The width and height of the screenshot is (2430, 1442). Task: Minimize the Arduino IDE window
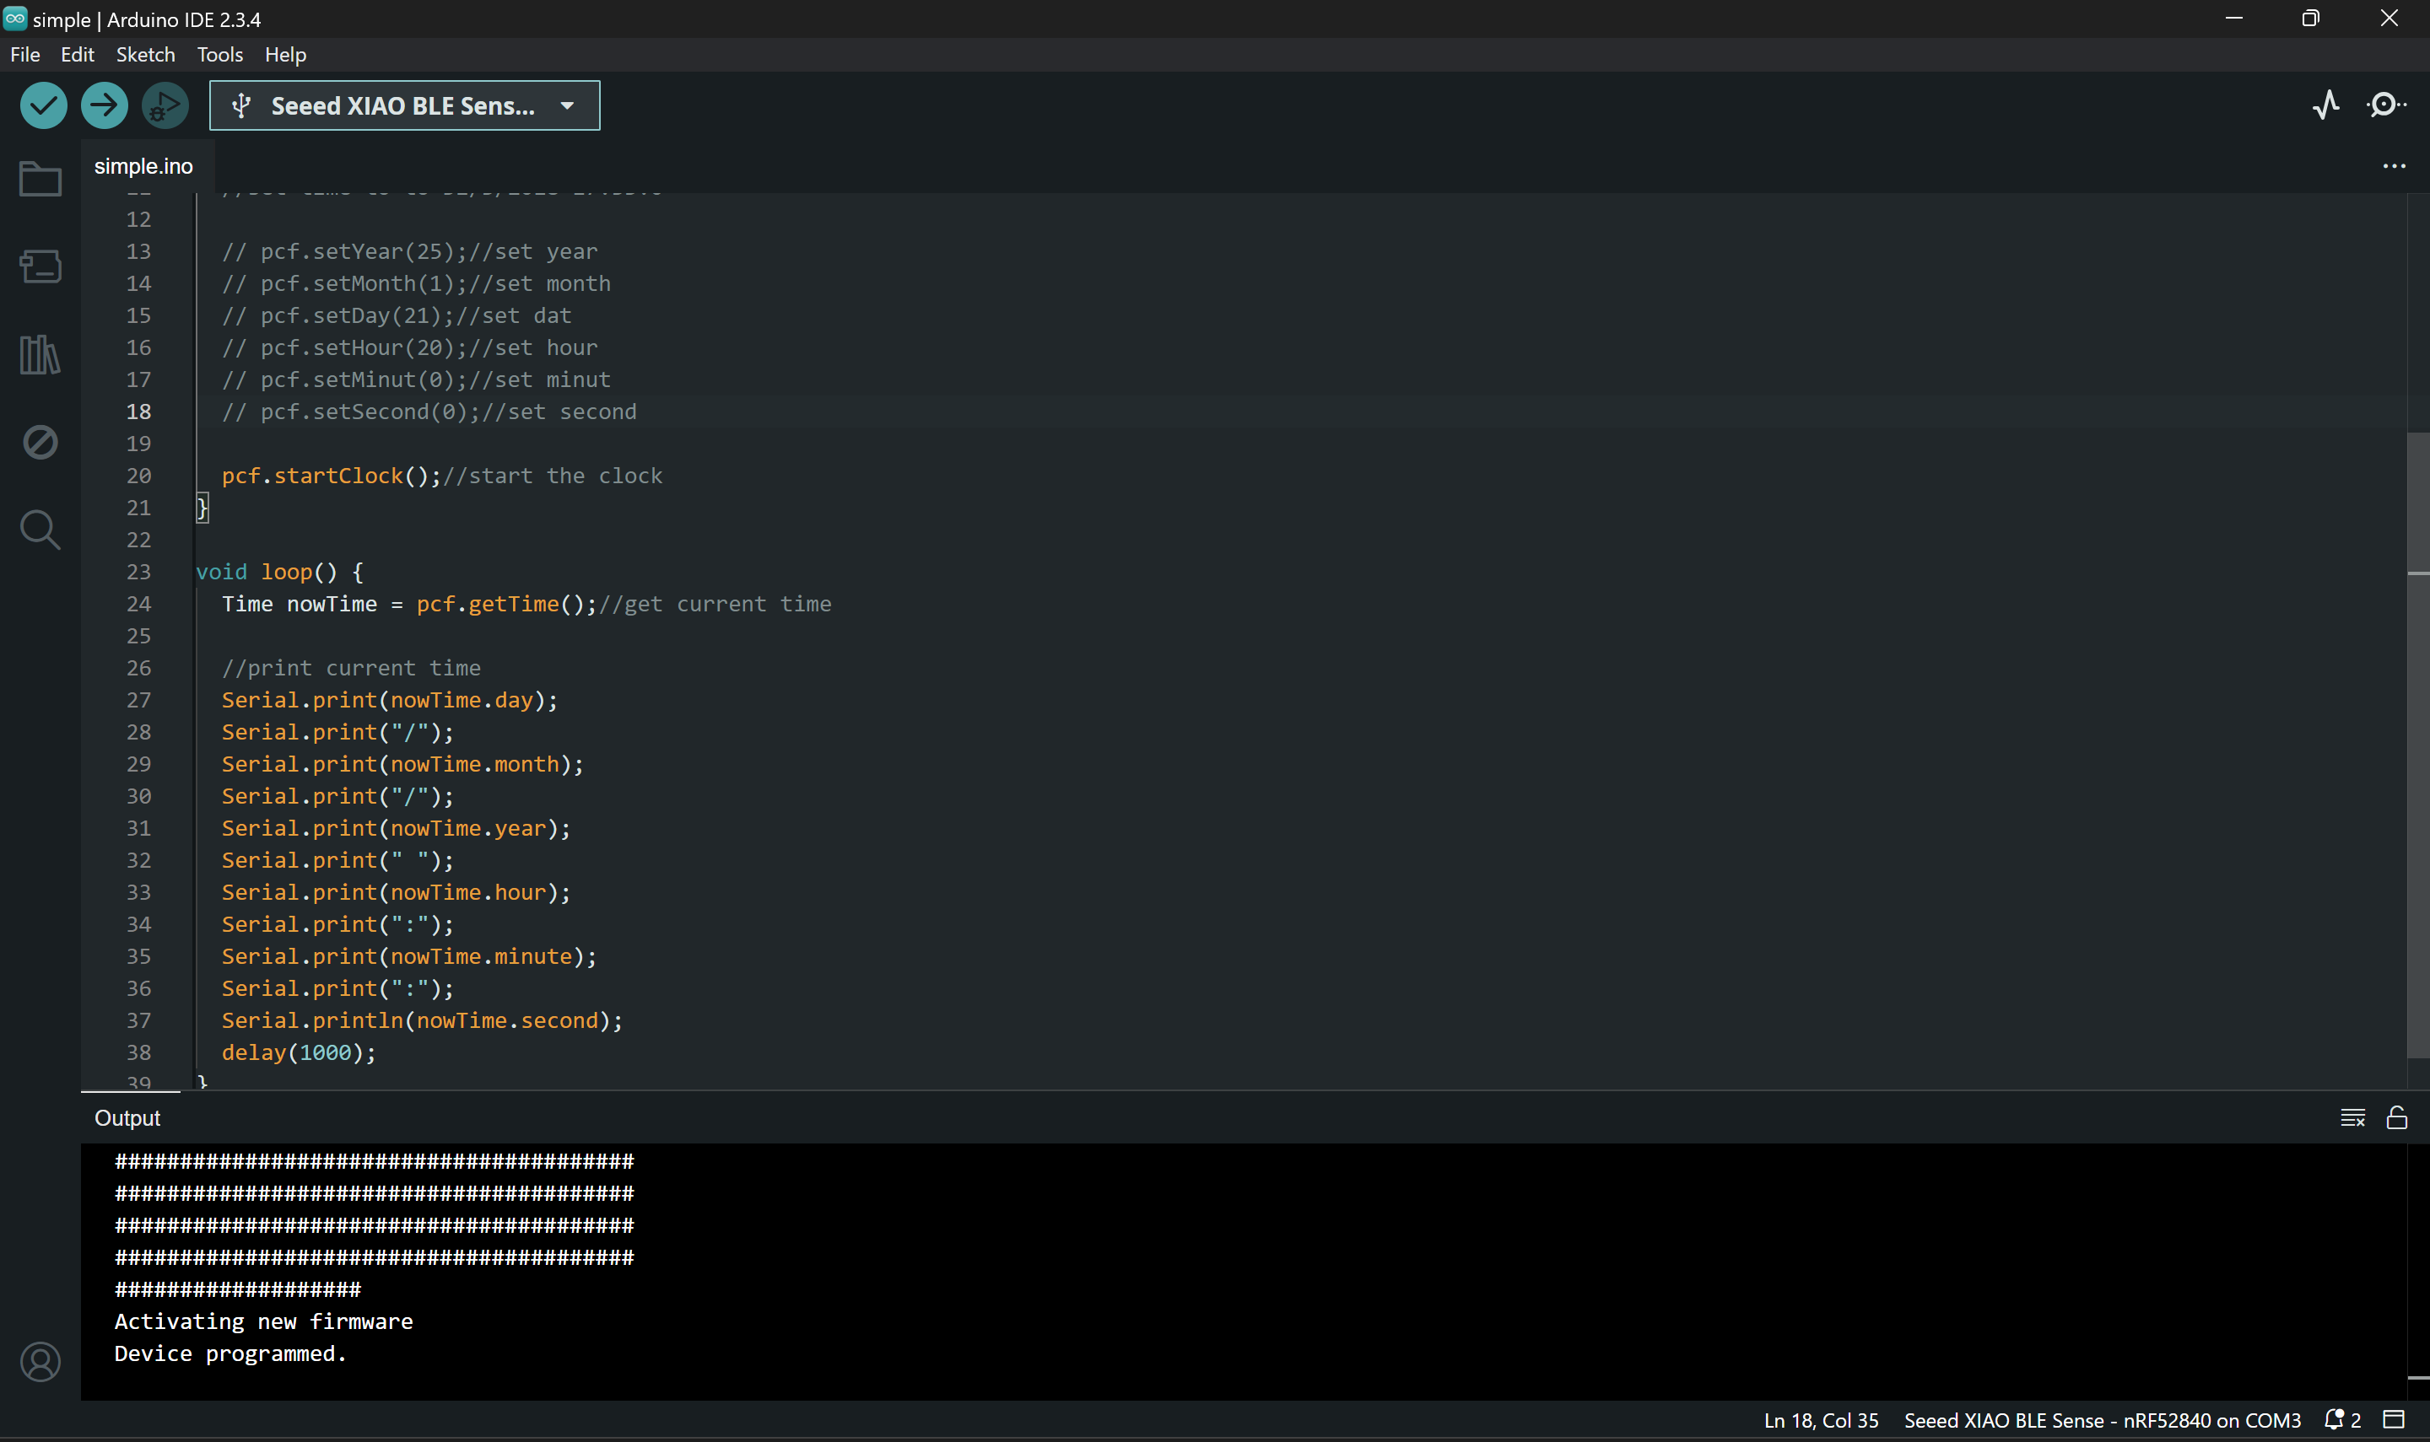pos(2234,19)
